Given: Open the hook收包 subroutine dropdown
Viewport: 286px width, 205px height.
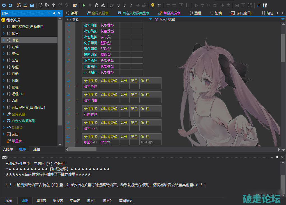Looking at the screenshot, I should [283, 19].
